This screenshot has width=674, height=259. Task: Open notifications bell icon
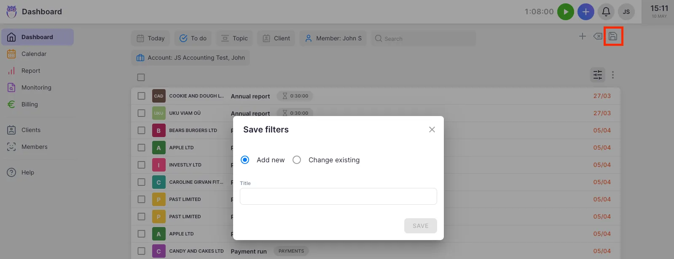606,12
